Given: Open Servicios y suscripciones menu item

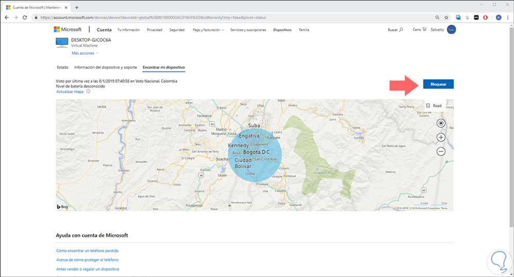Looking at the screenshot, I should 248,30.
